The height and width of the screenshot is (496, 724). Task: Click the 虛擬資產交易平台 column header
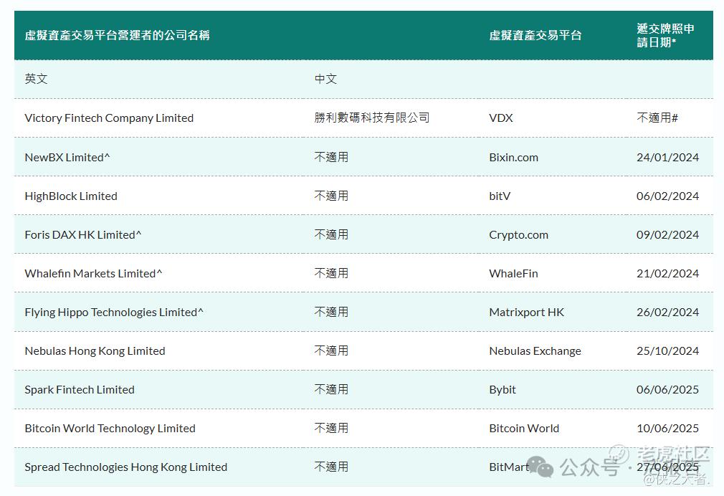click(535, 35)
